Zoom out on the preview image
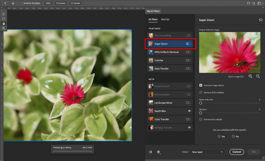The height and width of the screenshot is (161, 265). tap(258, 76)
